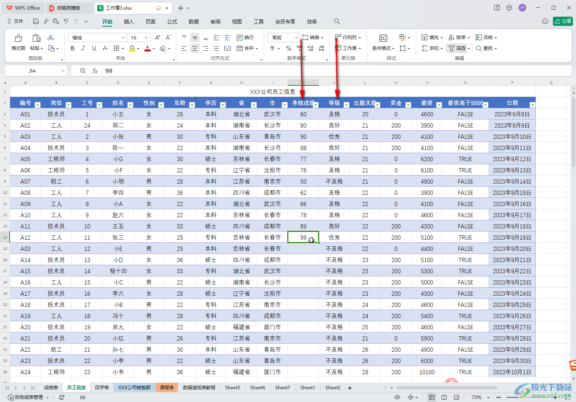Screen dimensions: 576x402
Task: Open 条件格式 conditional formatting
Action: pos(383,42)
